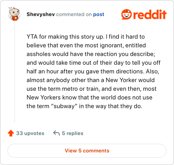Click the "View 5 comments" button
The height and width of the screenshot is (165, 174).
tap(87, 151)
